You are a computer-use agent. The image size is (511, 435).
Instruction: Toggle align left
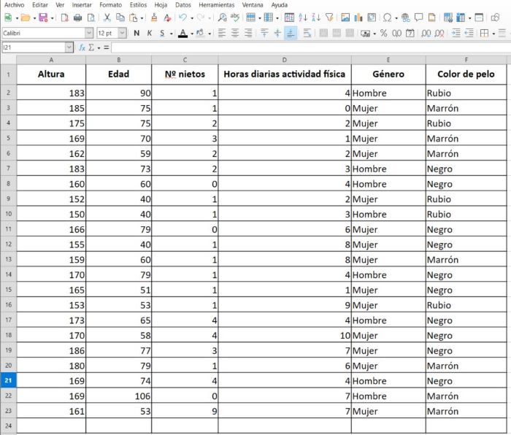point(222,33)
